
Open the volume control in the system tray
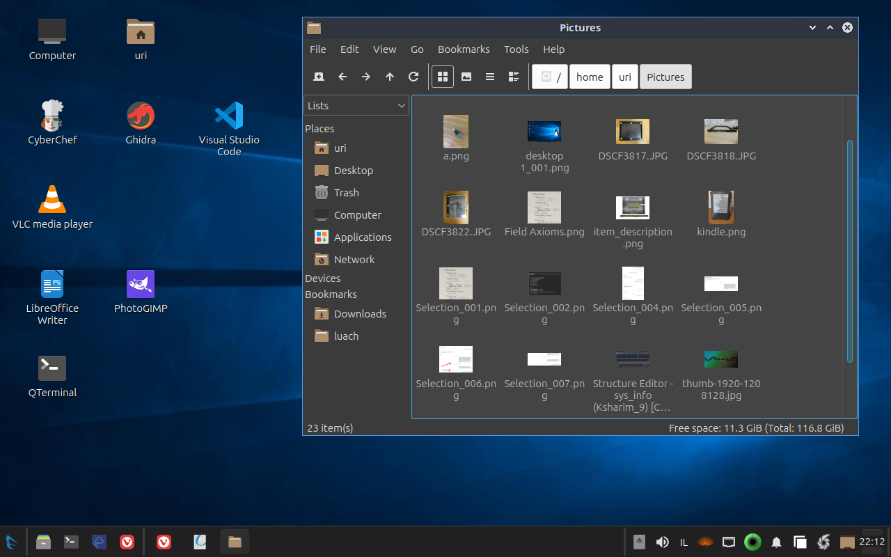tap(662, 542)
